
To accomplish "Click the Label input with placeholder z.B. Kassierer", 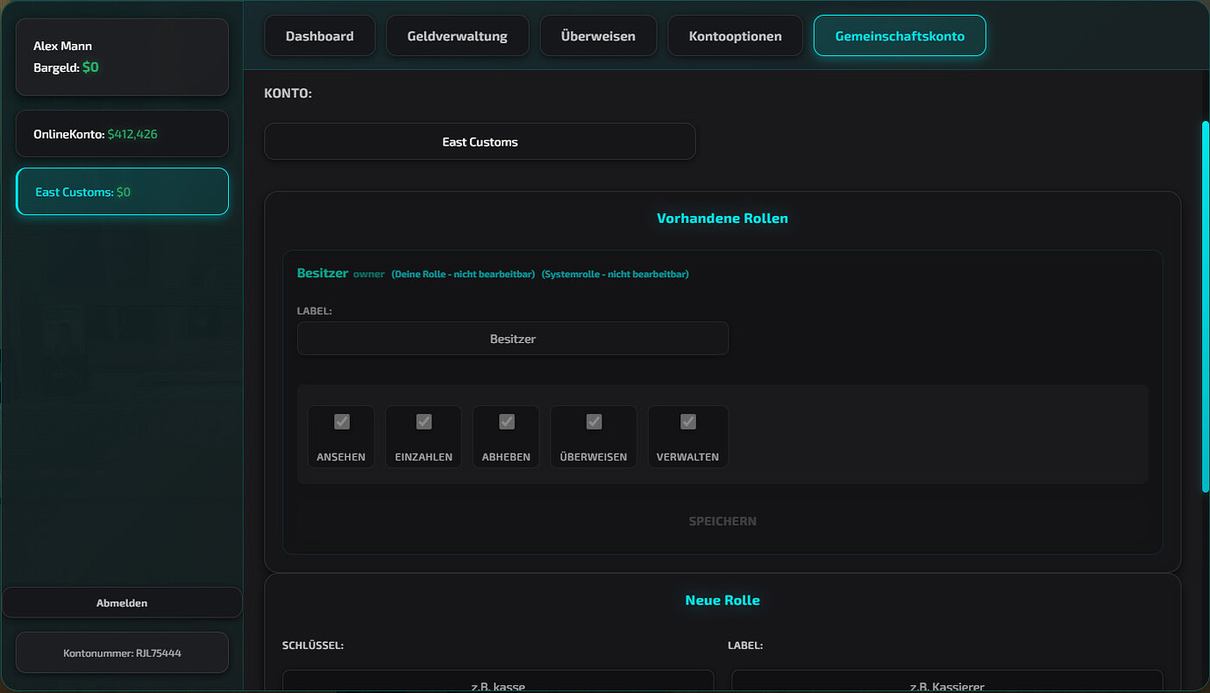I will click(x=947, y=682).
